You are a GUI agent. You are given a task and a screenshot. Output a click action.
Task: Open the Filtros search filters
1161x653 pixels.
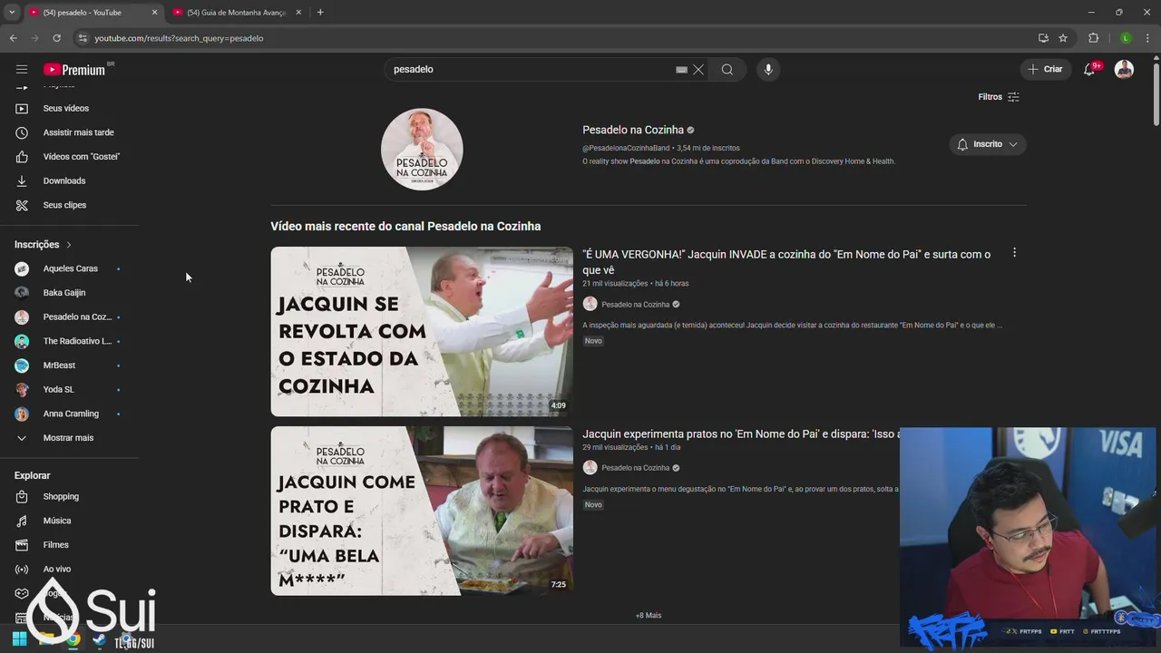click(999, 97)
